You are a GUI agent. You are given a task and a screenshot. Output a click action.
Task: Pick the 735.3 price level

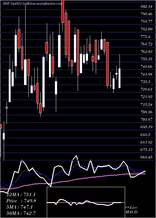click(x=145, y=82)
